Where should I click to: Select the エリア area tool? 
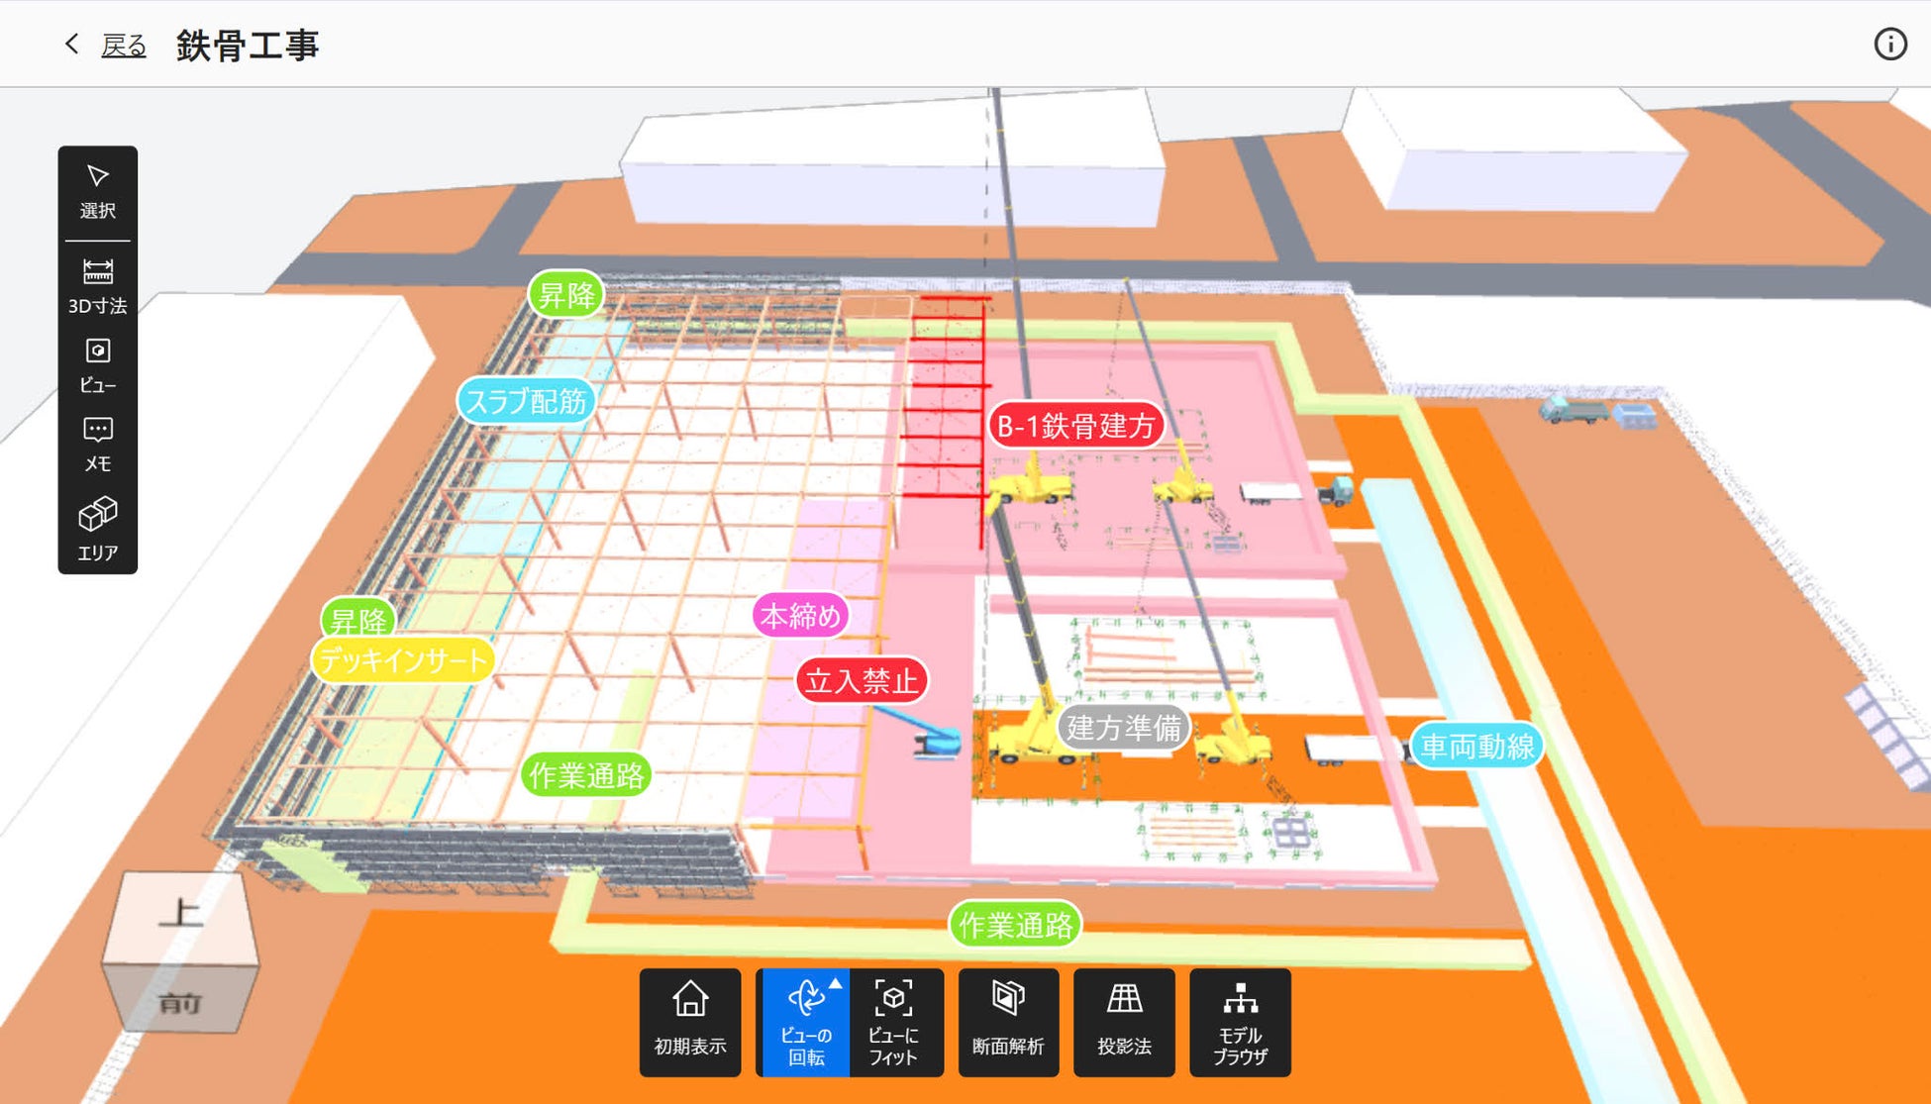(x=97, y=530)
